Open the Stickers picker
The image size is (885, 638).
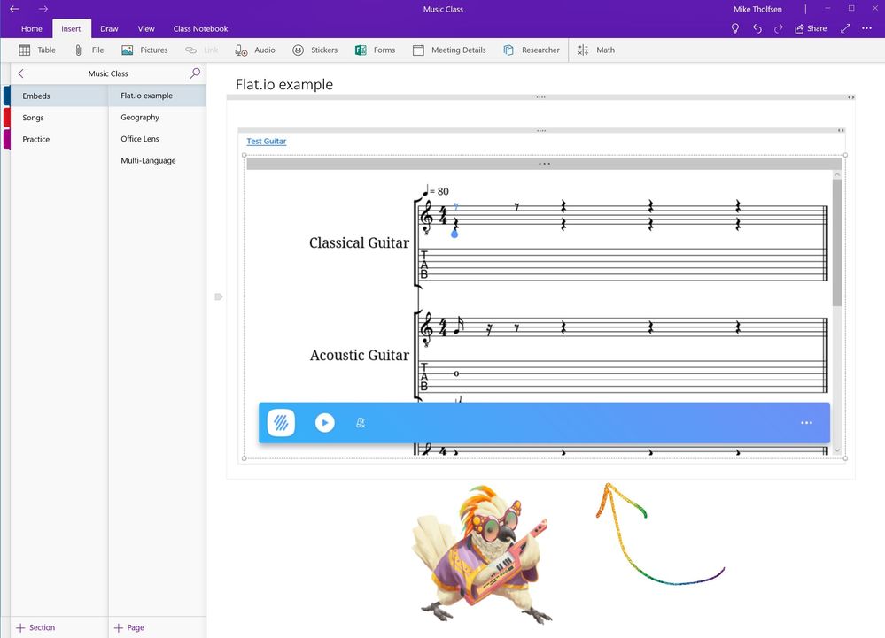point(315,50)
